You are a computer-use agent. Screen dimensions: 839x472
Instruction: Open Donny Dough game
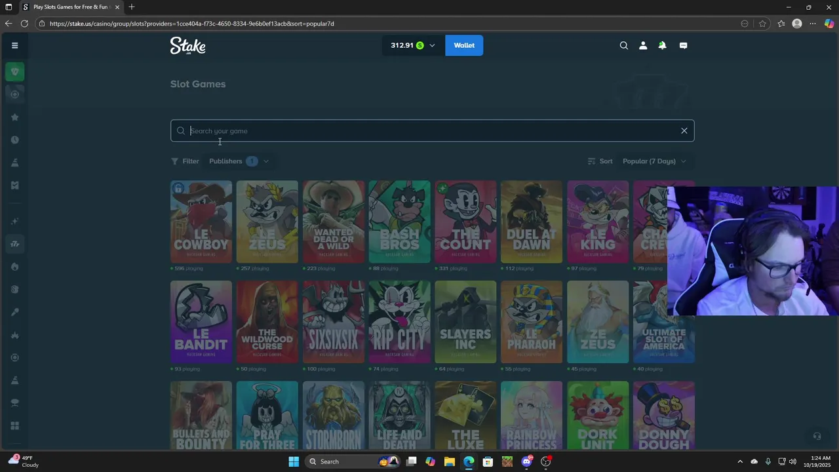coord(664,416)
